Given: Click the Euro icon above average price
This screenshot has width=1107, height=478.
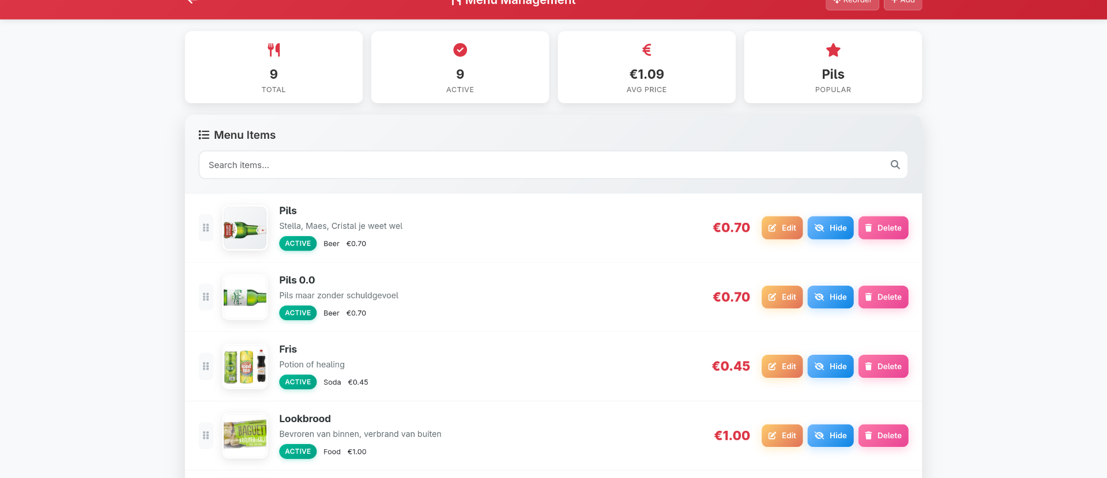Looking at the screenshot, I should click(x=646, y=50).
